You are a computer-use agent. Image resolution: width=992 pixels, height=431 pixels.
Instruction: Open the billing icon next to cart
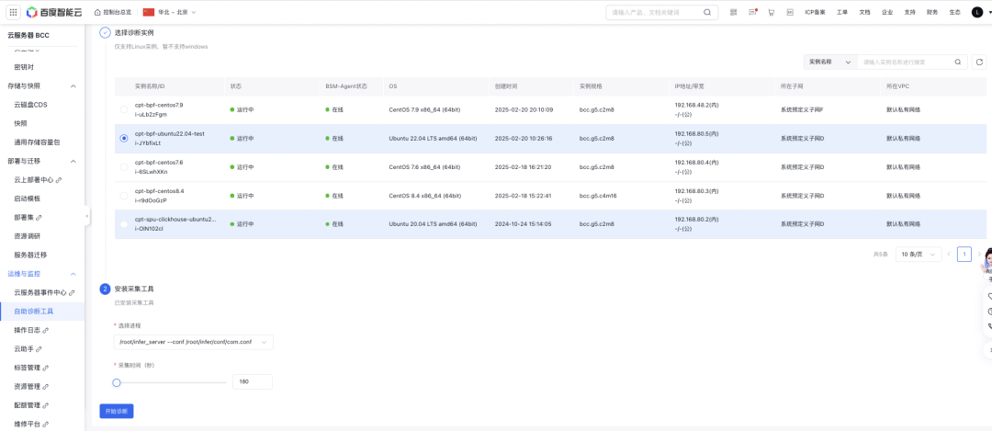790,12
